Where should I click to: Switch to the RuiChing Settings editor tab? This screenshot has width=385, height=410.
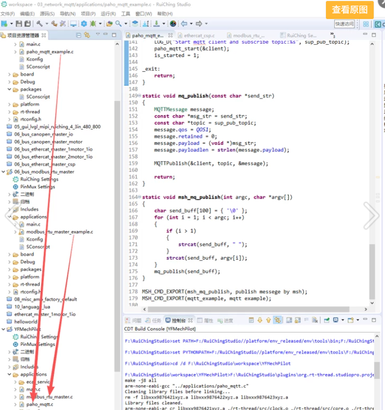tap(299, 35)
